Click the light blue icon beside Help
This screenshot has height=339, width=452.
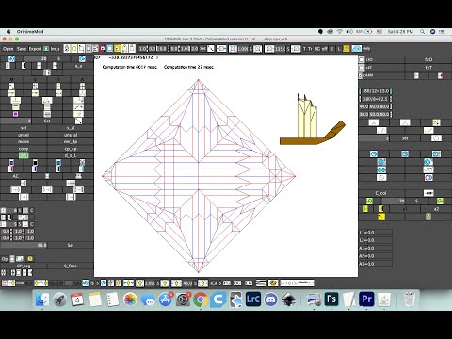(x=356, y=49)
